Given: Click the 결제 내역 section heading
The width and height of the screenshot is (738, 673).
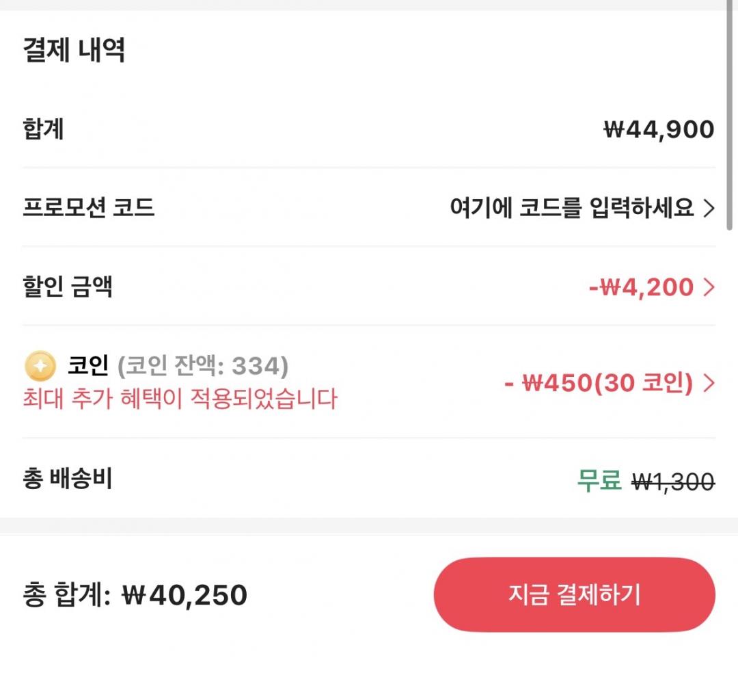Looking at the screenshot, I should click(x=74, y=50).
